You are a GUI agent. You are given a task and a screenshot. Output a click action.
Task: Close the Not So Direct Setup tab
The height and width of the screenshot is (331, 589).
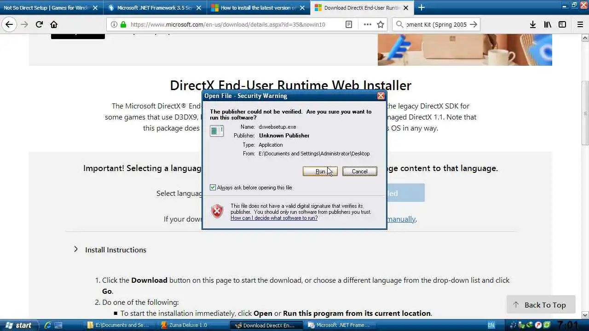click(95, 8)
